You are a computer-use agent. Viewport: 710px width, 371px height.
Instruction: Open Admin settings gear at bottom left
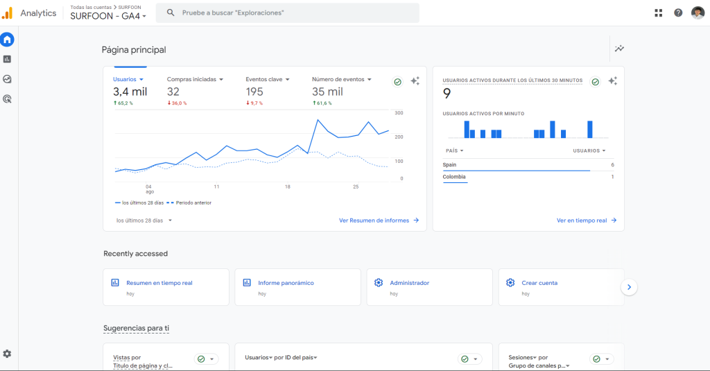(7, 354)
